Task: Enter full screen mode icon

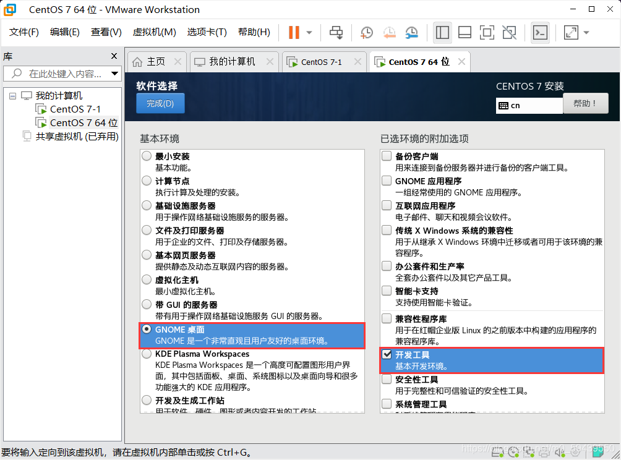Action: tap(487, 33)
